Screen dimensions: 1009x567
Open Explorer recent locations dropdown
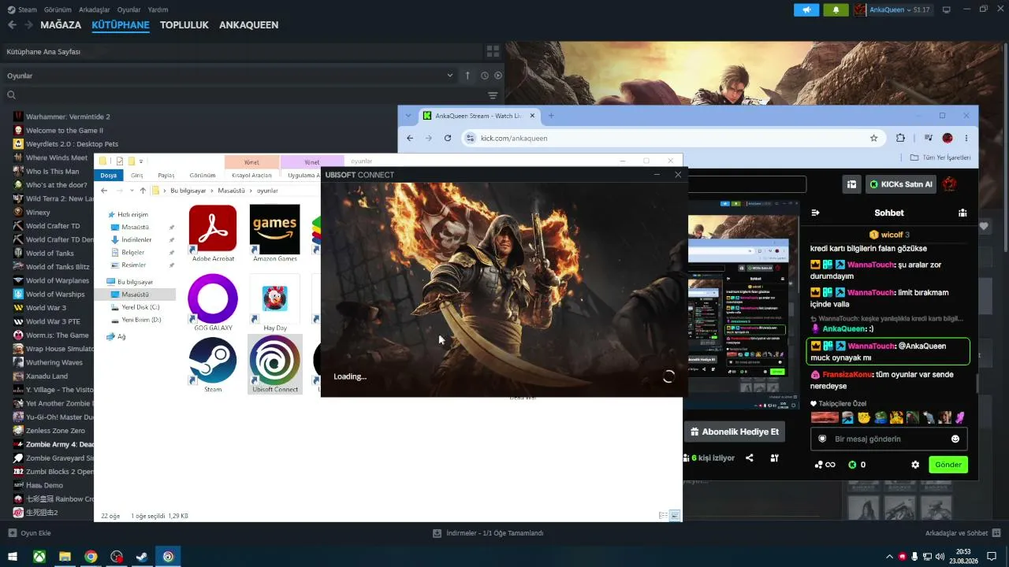click(131, 191)
